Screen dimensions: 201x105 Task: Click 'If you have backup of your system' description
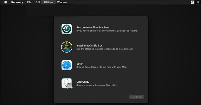107,31
